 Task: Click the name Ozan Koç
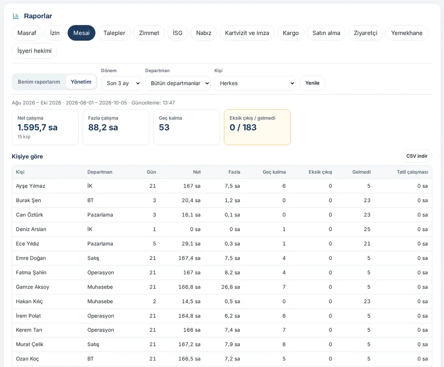[x=27, y=359]
